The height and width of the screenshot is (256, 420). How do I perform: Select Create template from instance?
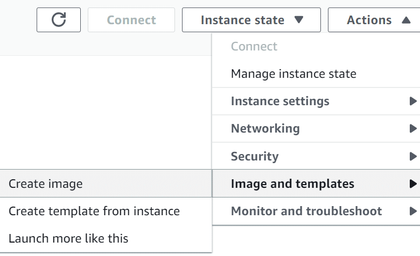click(106, 211)
